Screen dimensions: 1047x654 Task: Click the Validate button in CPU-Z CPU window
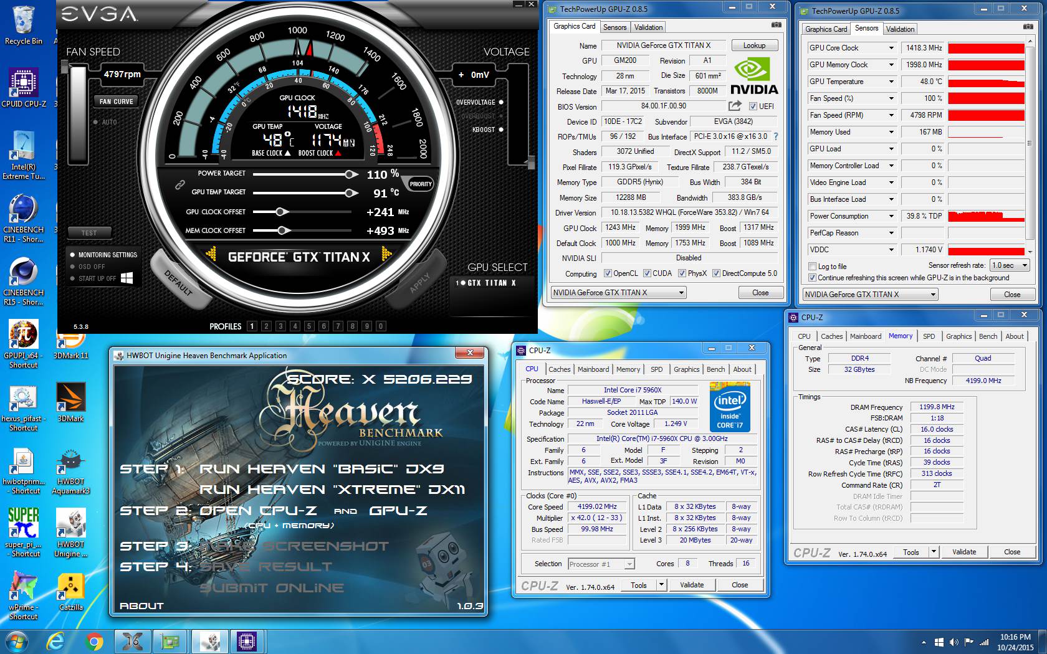(692, 585)
